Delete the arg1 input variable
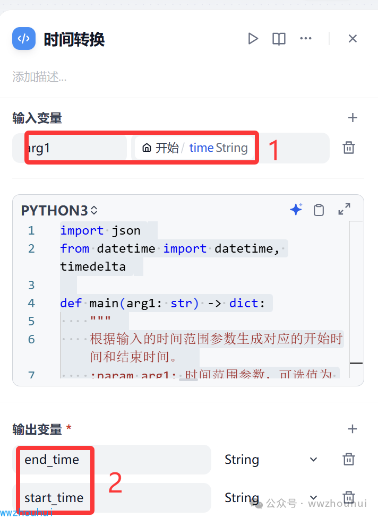Viewport: 378px width, 518px height. 349,148
